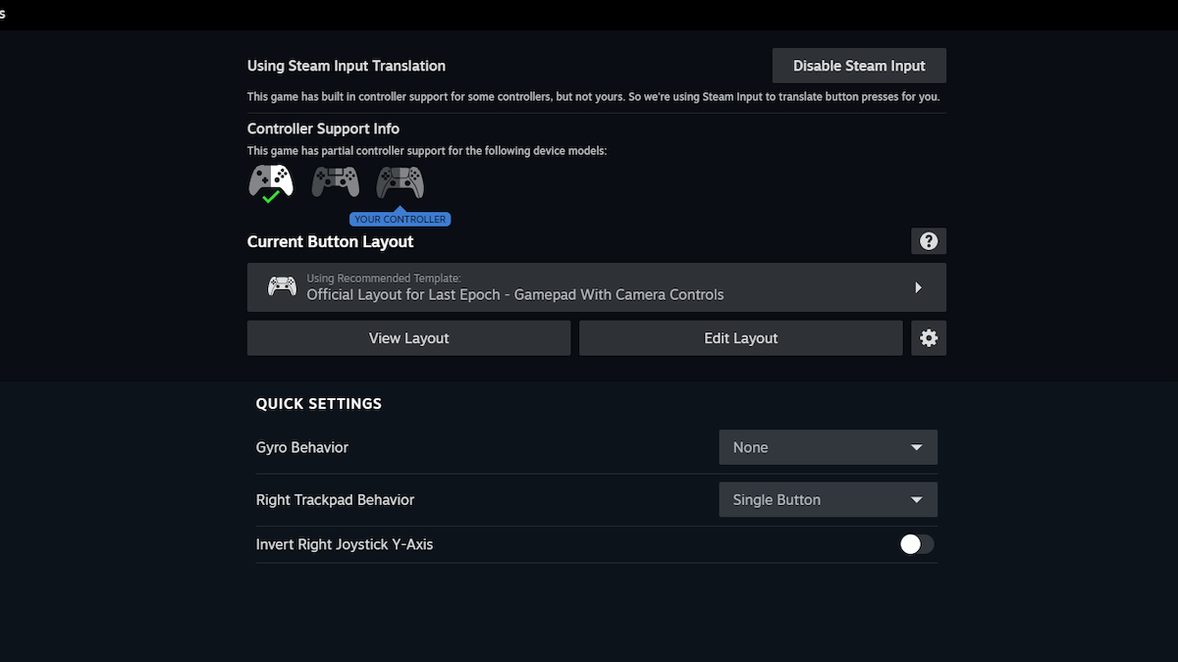Viewport: 1178px width, 662px height.
Task: Click the YOUR CONTROLLER badge
Action: coord(400,220)
